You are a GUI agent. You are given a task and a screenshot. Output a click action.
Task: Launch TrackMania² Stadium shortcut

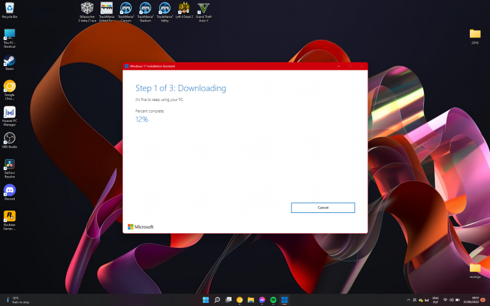[x=145, y=9]
